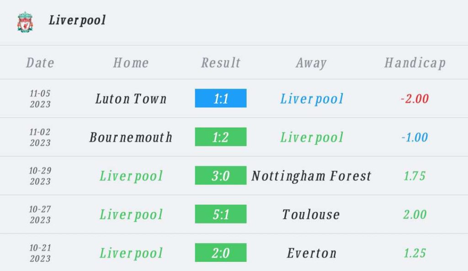This screenshot has width=468, height=271.
Task: Select the -2.00 handicap value
Action: (415, 99)
